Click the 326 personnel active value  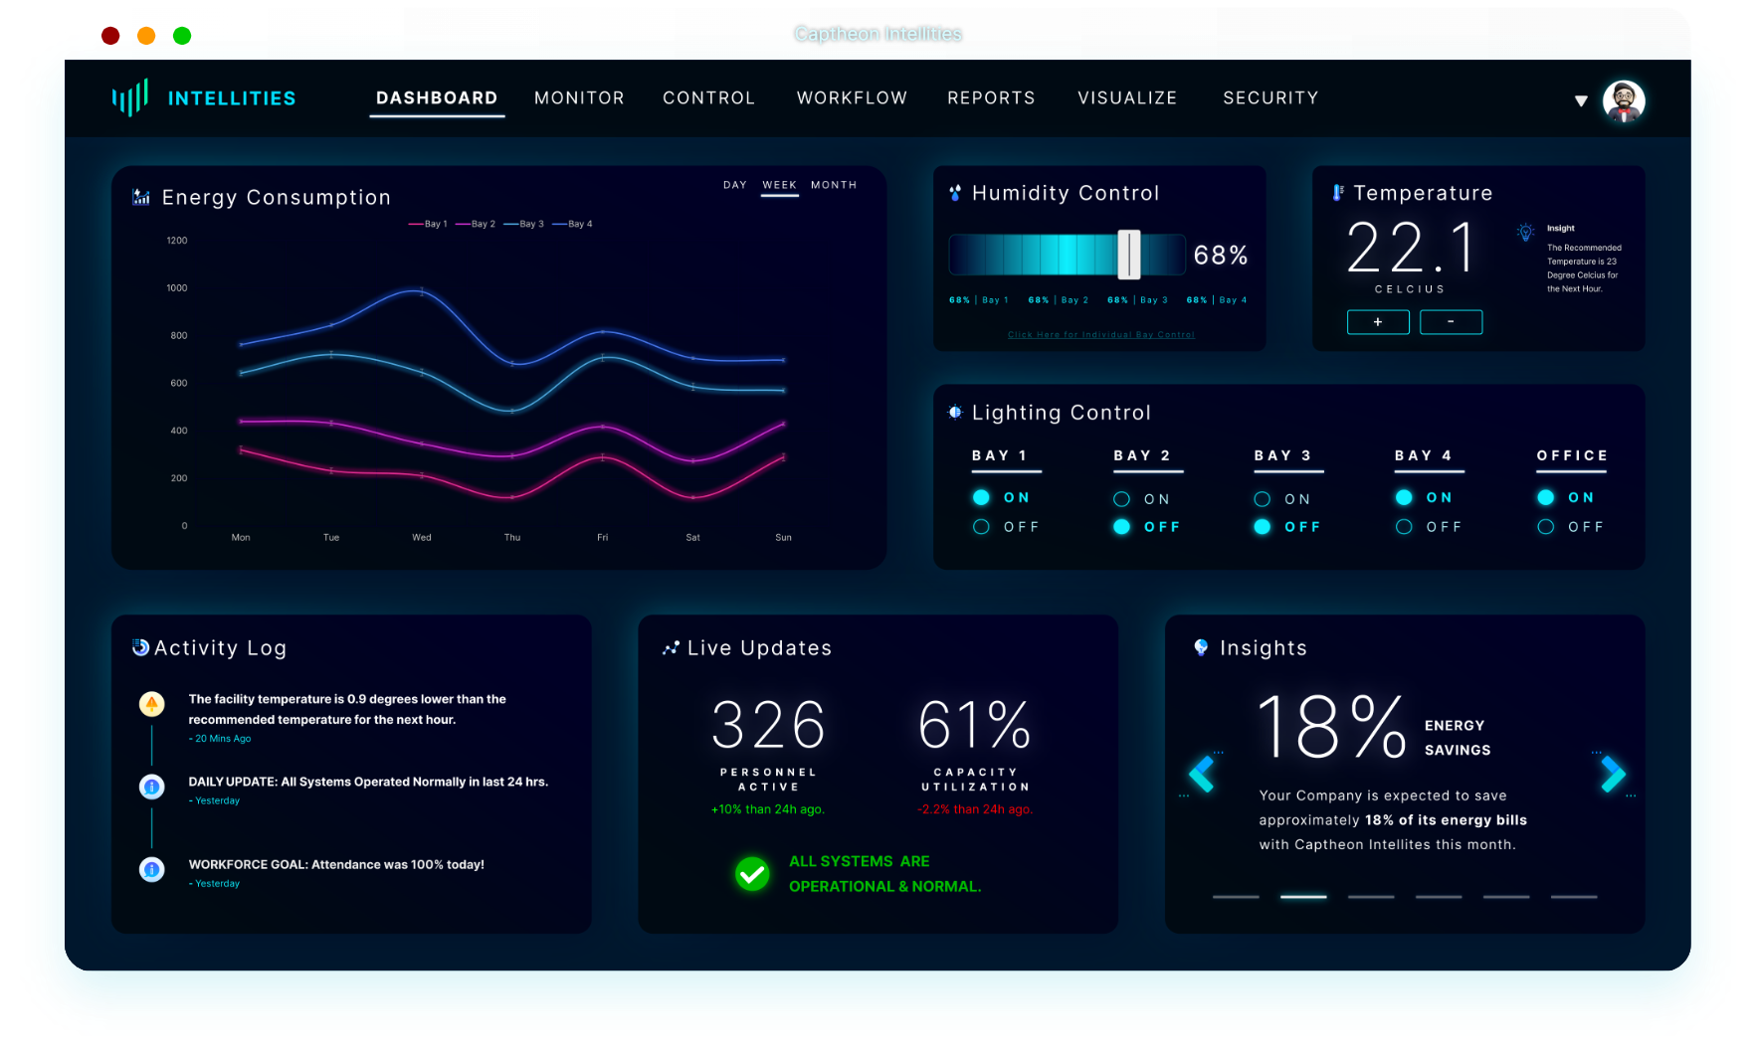pyautogui.click(x=768, y=725)
